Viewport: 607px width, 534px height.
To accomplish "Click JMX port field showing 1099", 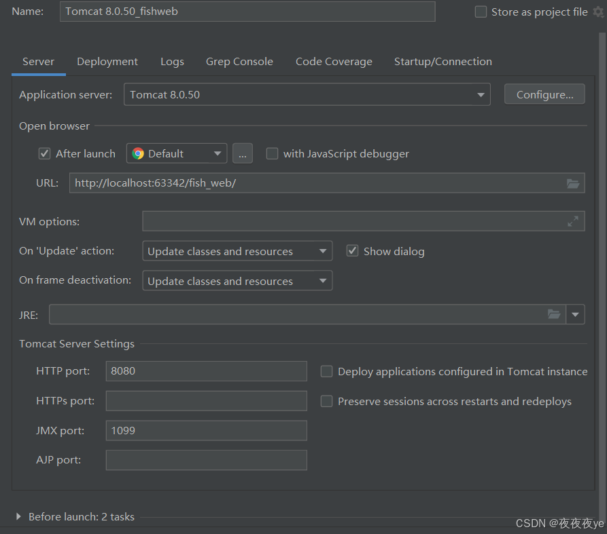I will pos(207,431).
